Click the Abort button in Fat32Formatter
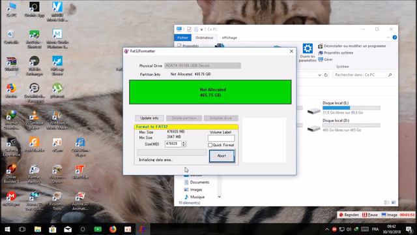This screenshot has width=417, height=235. (222, 156)
